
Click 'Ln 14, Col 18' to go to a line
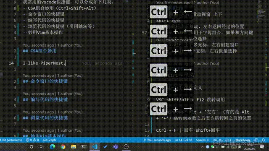[183, 140]
